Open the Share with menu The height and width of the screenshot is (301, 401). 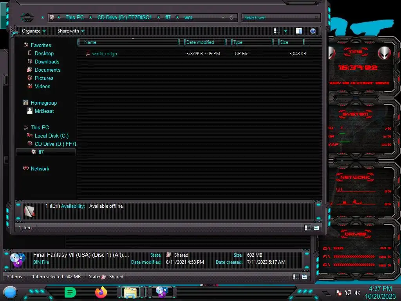click(71, 31)
